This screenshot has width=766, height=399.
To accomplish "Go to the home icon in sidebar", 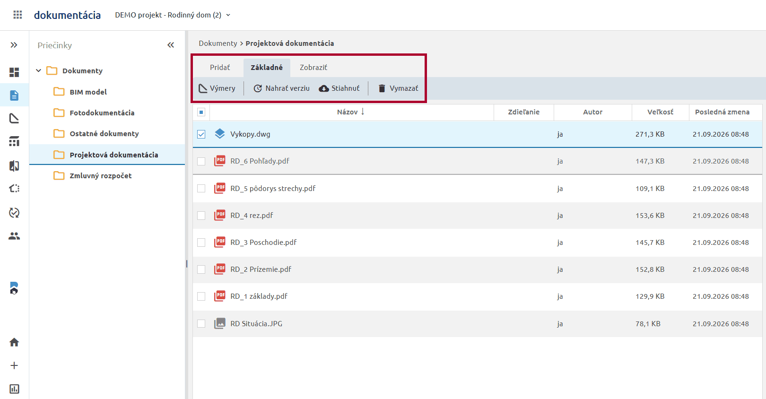I will point(14,342).
